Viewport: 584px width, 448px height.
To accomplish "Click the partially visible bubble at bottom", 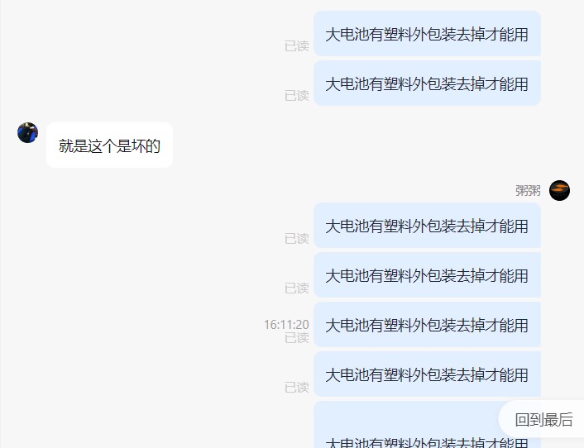I will [406, 425].
